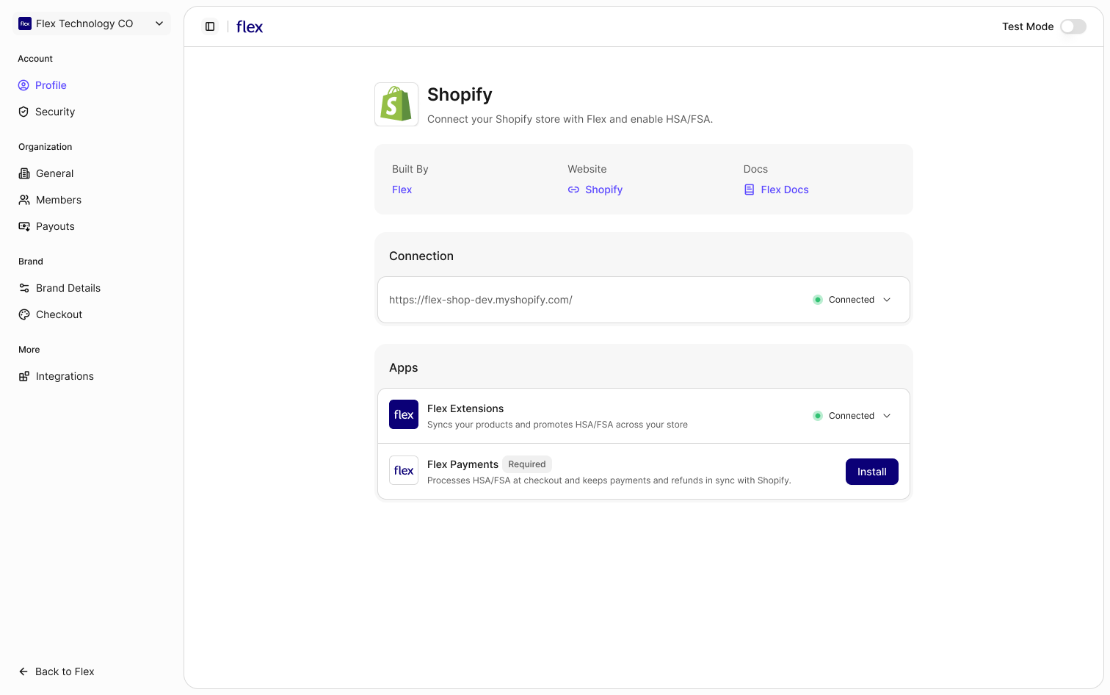The width and height of the screenshot is (1110, 695).
Task: Click the Security shield icon
Action: 23,112
